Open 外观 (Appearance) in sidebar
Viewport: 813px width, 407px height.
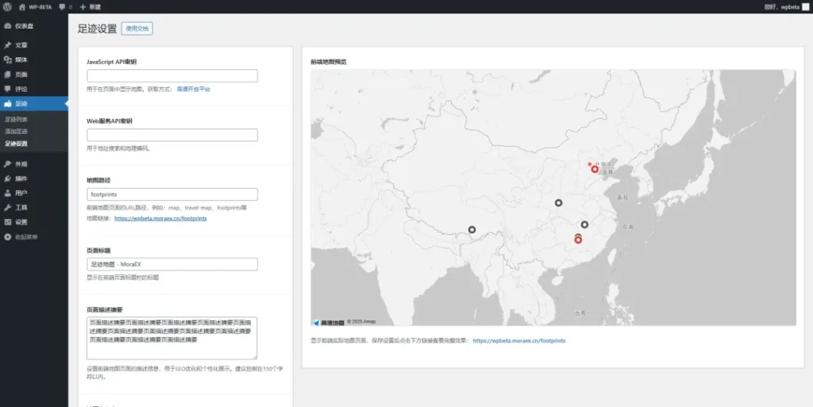point(21,164)
